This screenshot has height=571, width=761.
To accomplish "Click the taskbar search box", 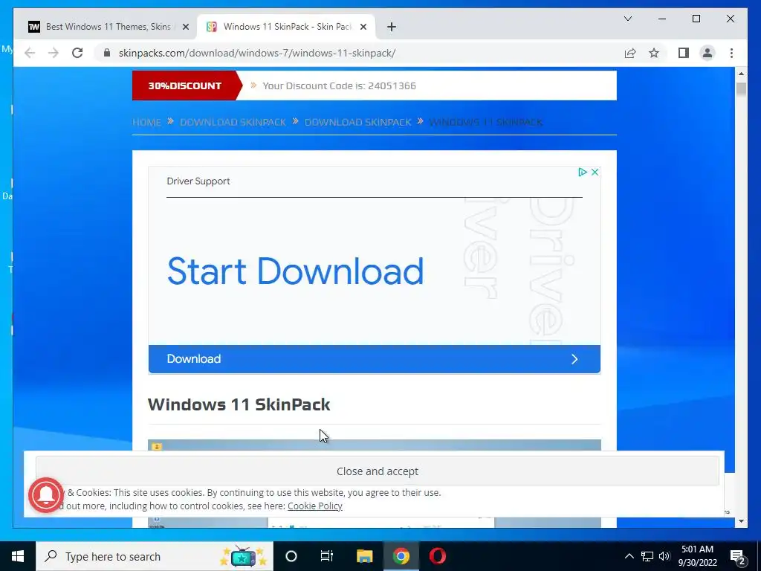I will click(155, 556).
